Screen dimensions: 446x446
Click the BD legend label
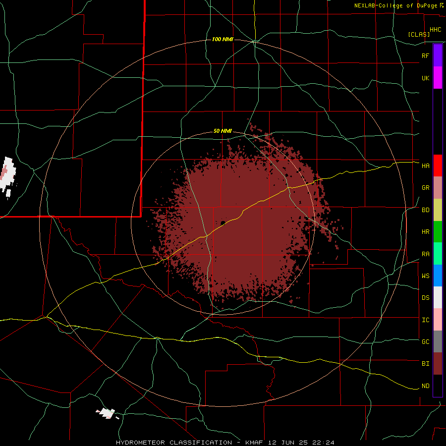(425, 210)
